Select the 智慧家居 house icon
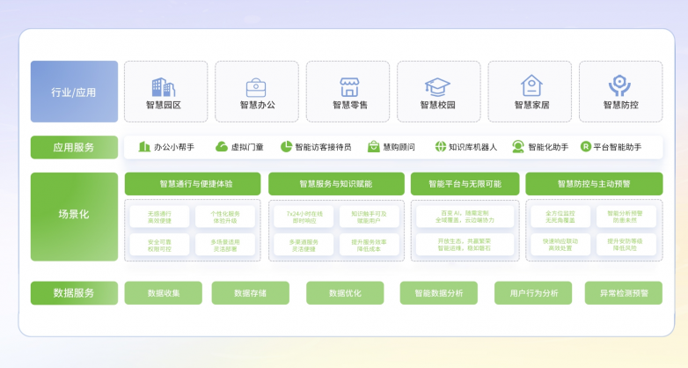This screenshot has height=368, width=688. [531, 86]
